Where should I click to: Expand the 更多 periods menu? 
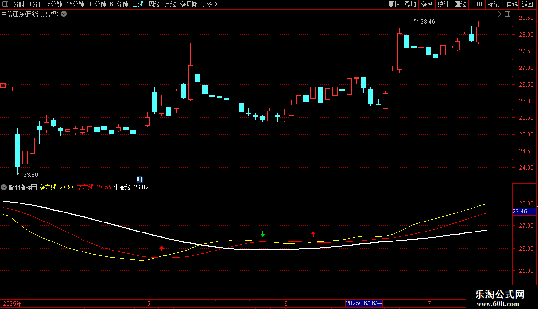click(209, 4)
